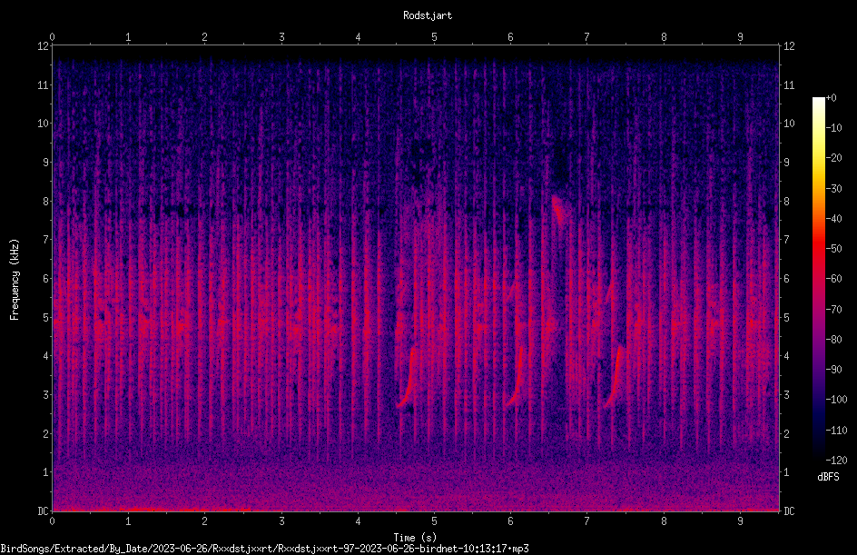This screenshot has width=857, height=555.
Task: Click the -60 color scale label
Action: (833, 279)
